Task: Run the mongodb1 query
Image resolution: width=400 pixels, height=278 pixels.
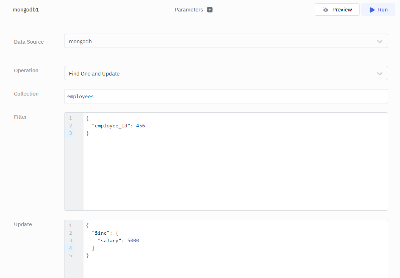Action: click(x=378, y=10)
